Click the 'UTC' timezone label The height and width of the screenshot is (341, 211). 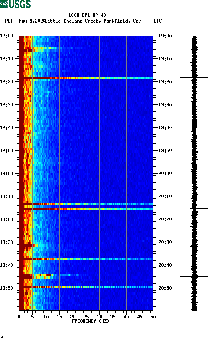click(x=158, y=21)
